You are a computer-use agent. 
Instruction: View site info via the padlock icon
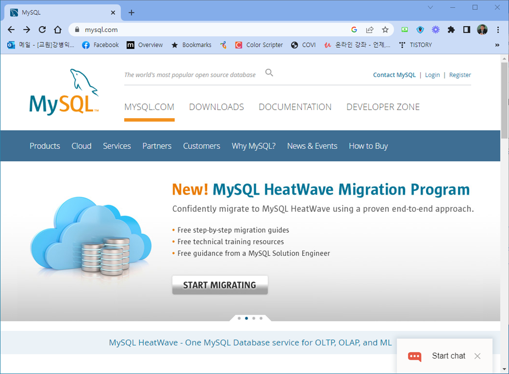click(x=77, y=29)
